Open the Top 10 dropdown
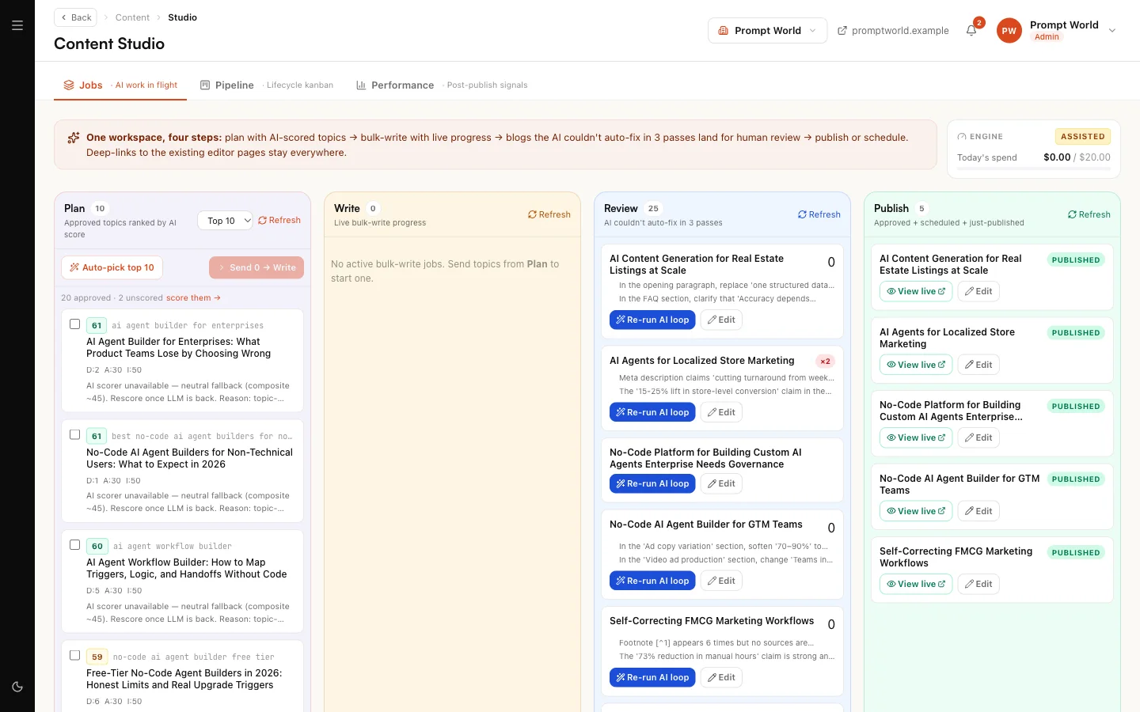This screenshot has height=712, width=1140. pyautogui.click(x=225, y=221)
